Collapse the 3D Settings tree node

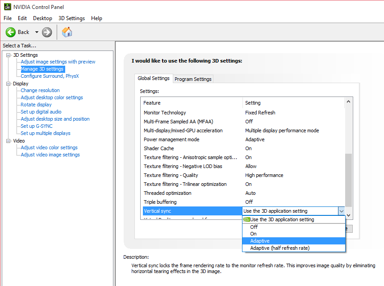click(x=8, y=55)
